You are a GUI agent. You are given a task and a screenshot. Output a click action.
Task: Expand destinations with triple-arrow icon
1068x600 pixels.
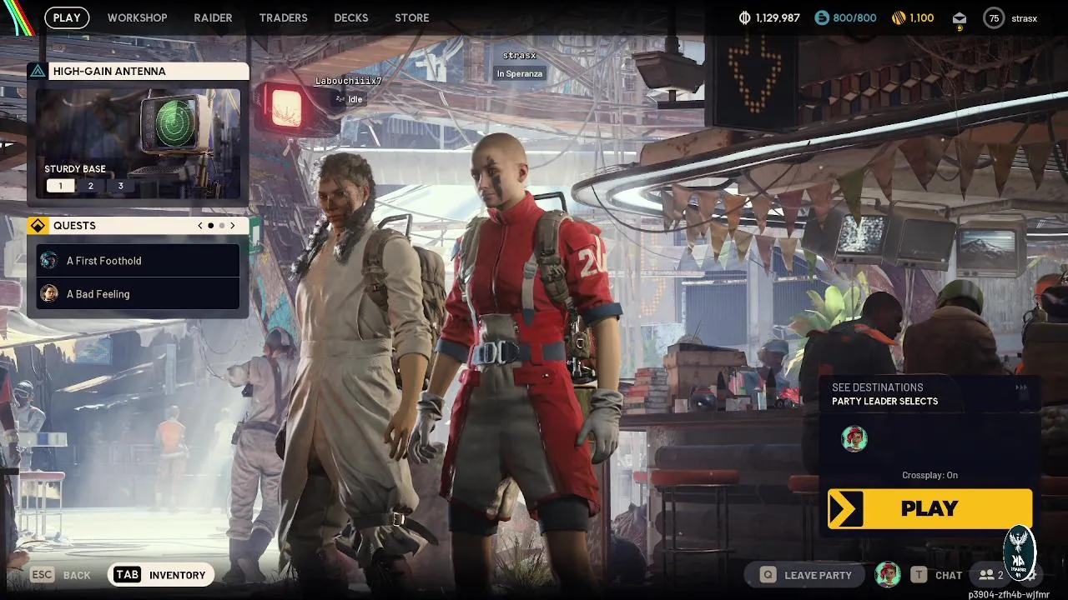point(1020,387)
